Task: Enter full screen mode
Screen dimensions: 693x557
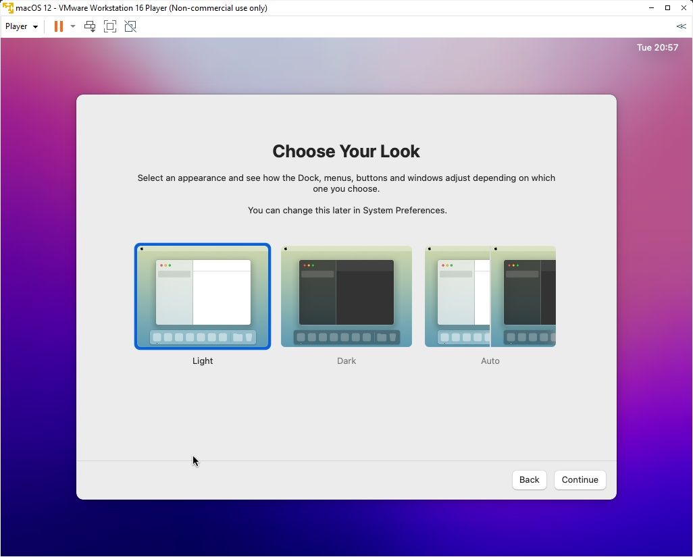Action: (x=110, y=26)
